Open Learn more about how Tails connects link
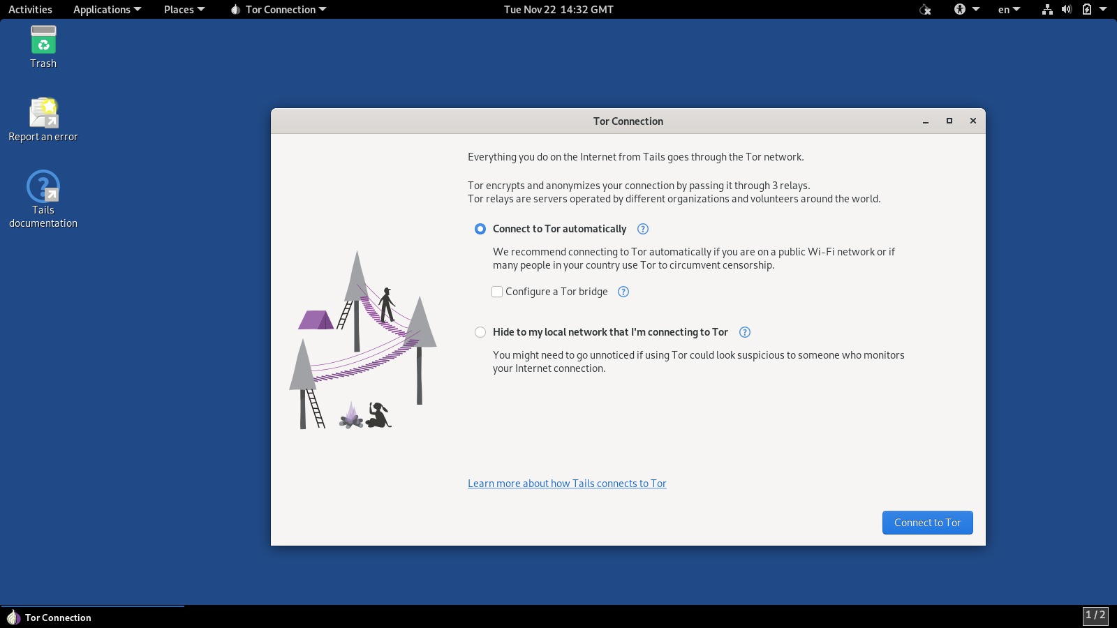Screen dimensions: 1117x628 567,484
